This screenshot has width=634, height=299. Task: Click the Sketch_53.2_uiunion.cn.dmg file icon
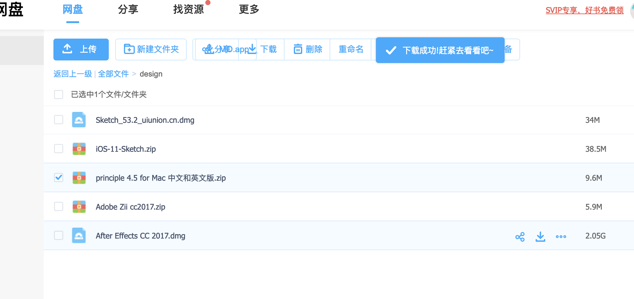coord(79,120)
